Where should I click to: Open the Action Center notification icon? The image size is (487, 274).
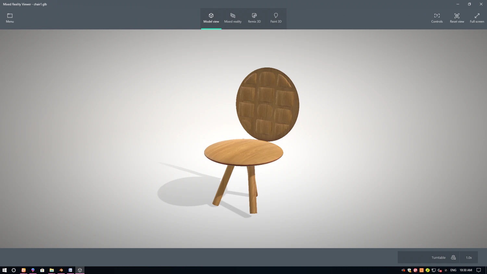[479, 270]
